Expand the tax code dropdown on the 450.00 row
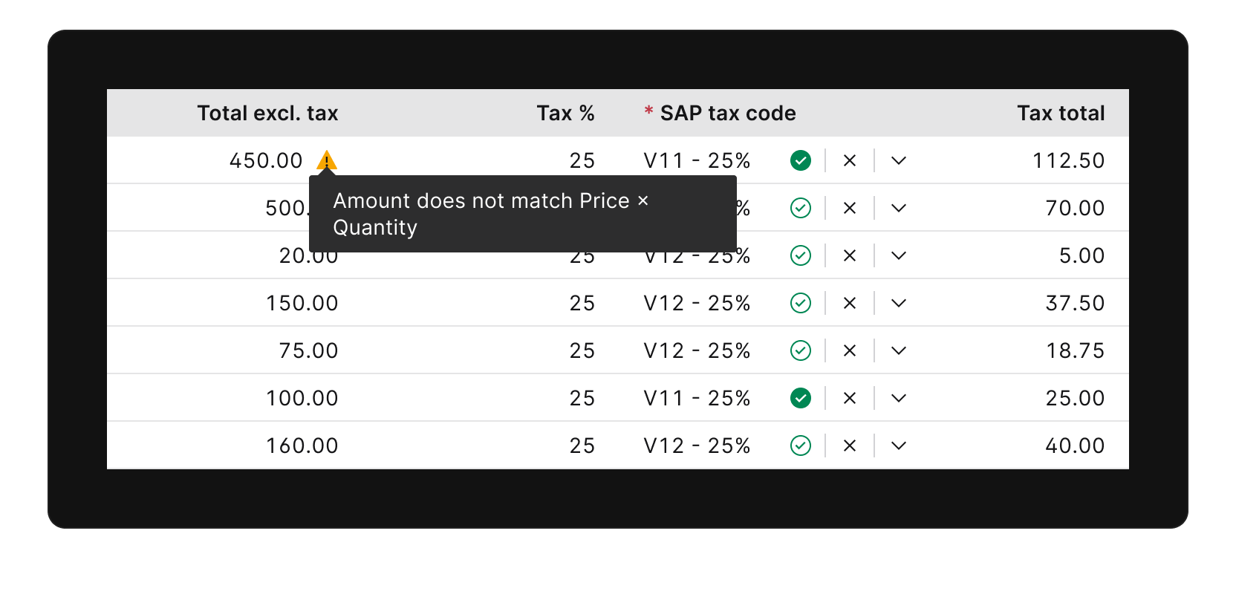The width and height of the screenshot is (1236, 594). pos(898,160)
